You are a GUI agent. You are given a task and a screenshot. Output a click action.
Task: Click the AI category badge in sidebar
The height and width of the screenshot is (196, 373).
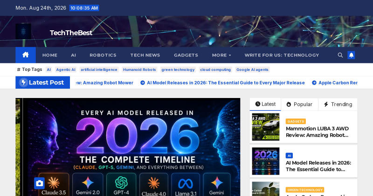tap(289, 156)
